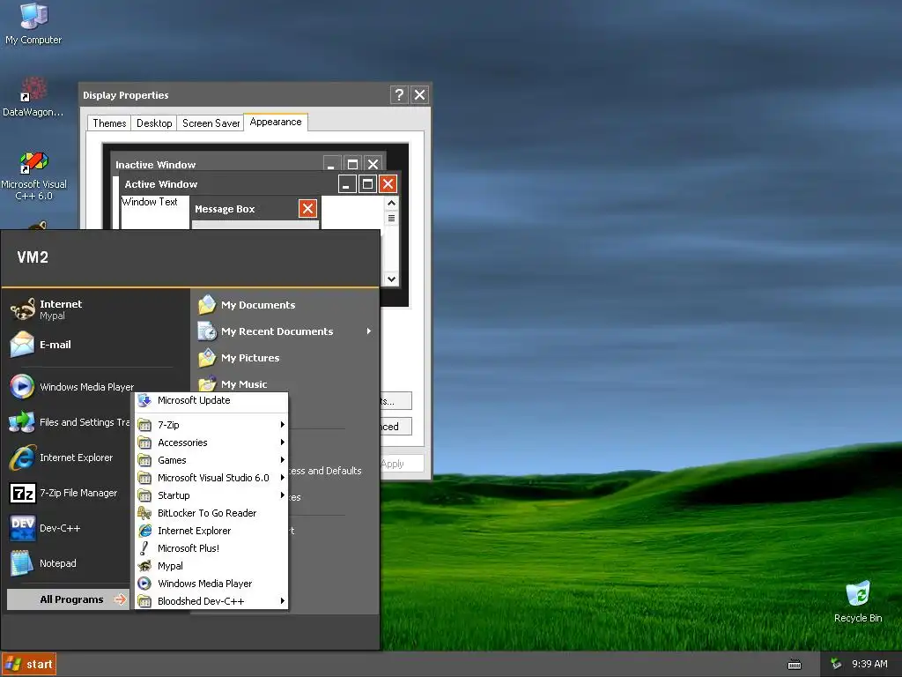Switch to Themes tab
The height and width of the screenshot is (677, 902).
coord(109,123)
